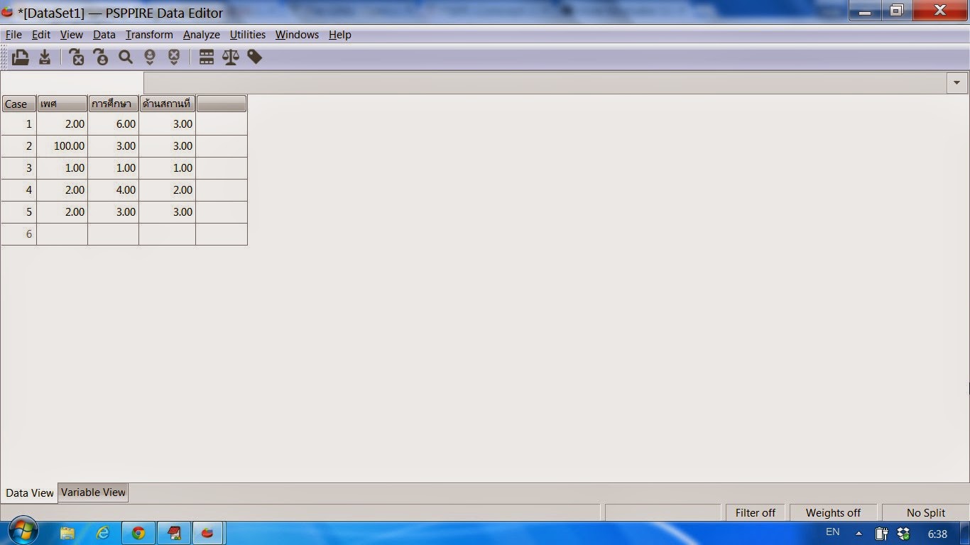Viewport: 970px width, 545px height.
Task: Open the EN language switcher
Action: 832,532
